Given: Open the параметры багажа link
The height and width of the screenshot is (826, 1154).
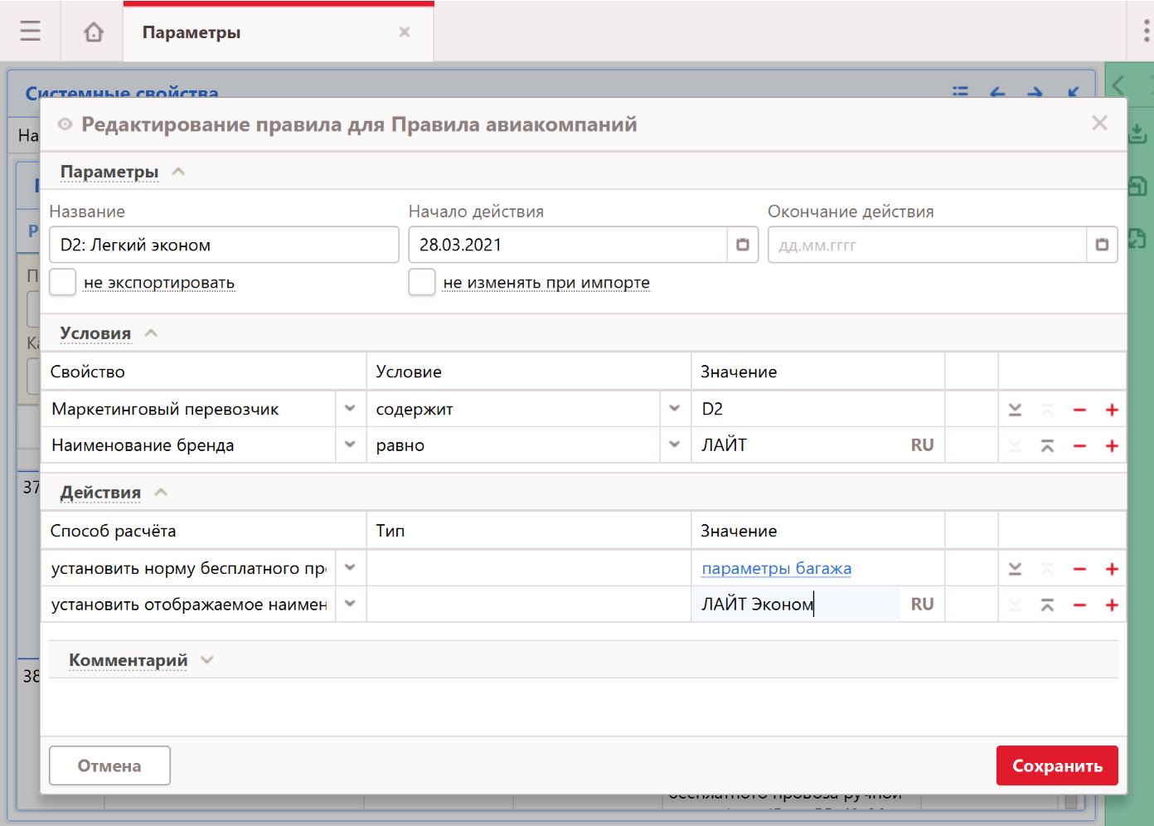Looking at the screenshot, I should coord(776,568).
